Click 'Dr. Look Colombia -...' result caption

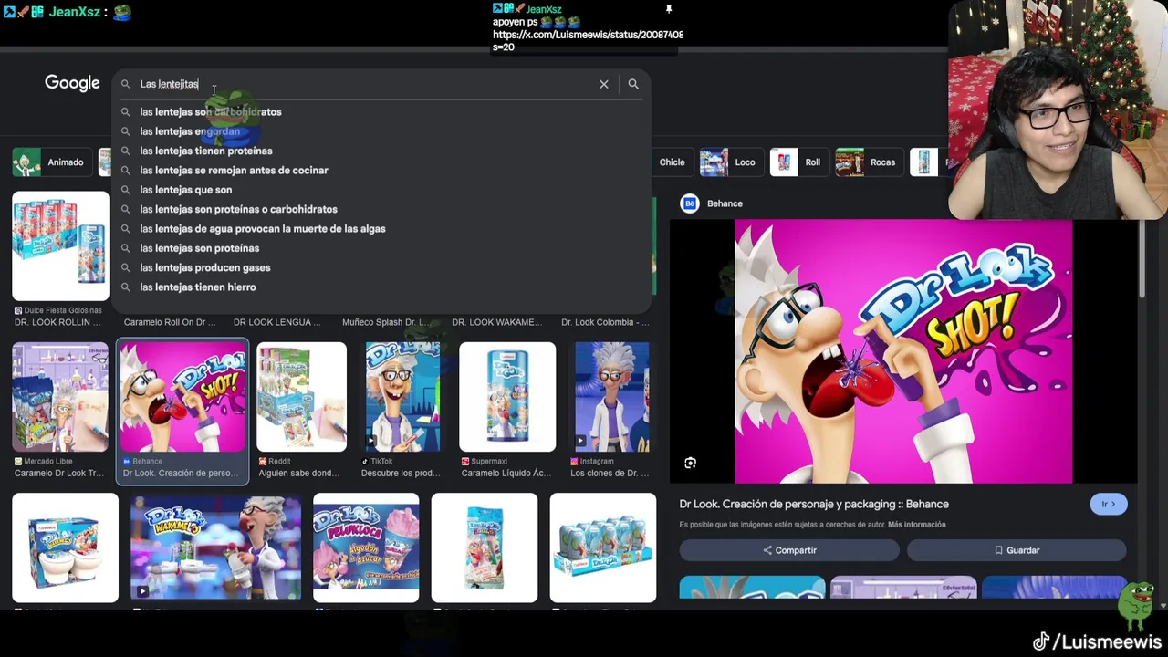(x=605, y=322)
